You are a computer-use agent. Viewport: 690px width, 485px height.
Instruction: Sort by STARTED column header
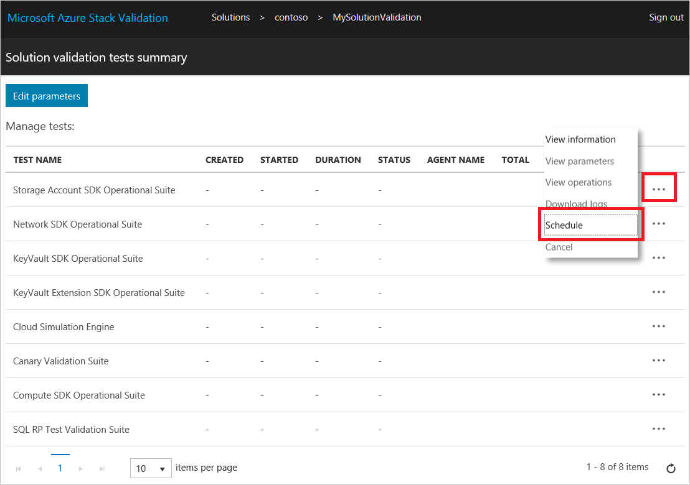coord(279,160)
